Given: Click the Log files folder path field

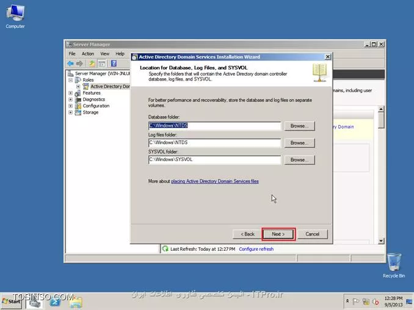Looking at the screenshot, I should (x=215, y=143).
